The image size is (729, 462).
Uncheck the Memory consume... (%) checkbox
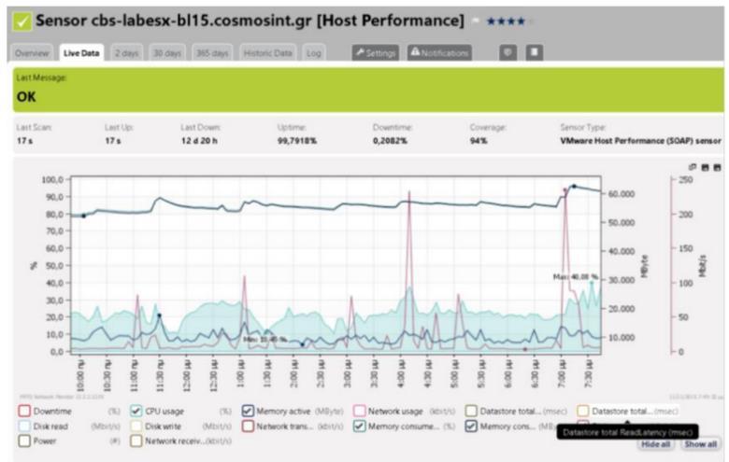[360, 426]
